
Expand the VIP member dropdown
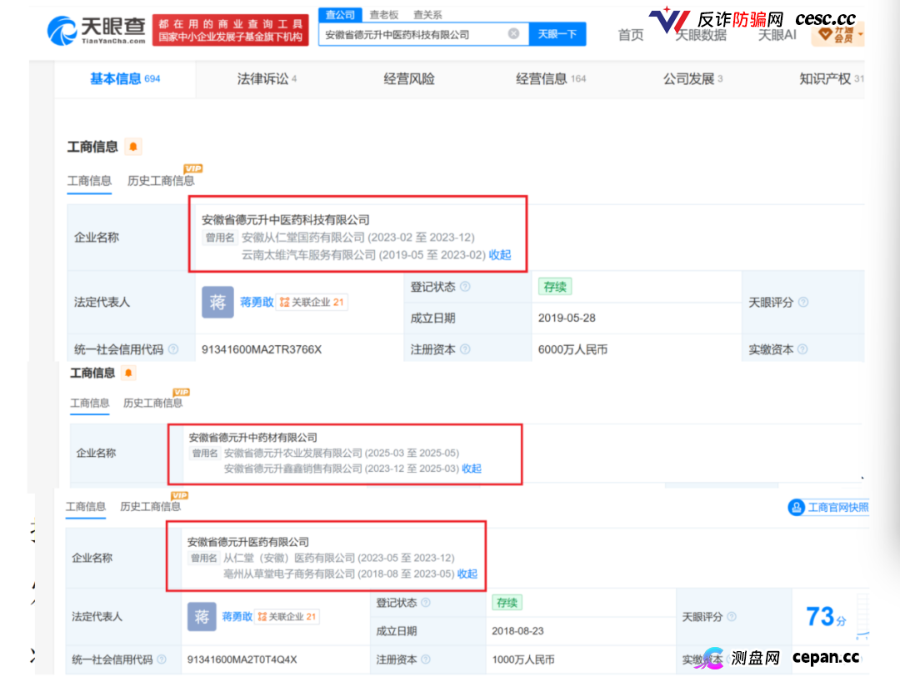click(837, 35)
